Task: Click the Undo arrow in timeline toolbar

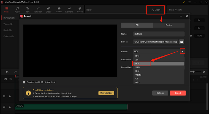Action: pyautogui.click(x=7, y=72)
